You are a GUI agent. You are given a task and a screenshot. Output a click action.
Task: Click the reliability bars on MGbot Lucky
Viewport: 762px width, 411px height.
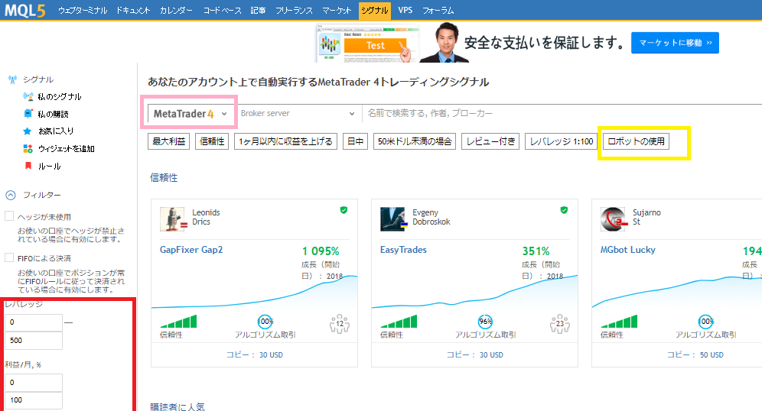click(x=619, y=321)
